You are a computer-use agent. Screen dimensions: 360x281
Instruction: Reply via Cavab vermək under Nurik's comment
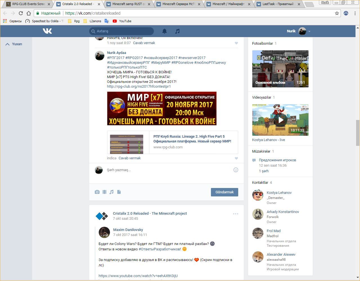click(130, 158)
